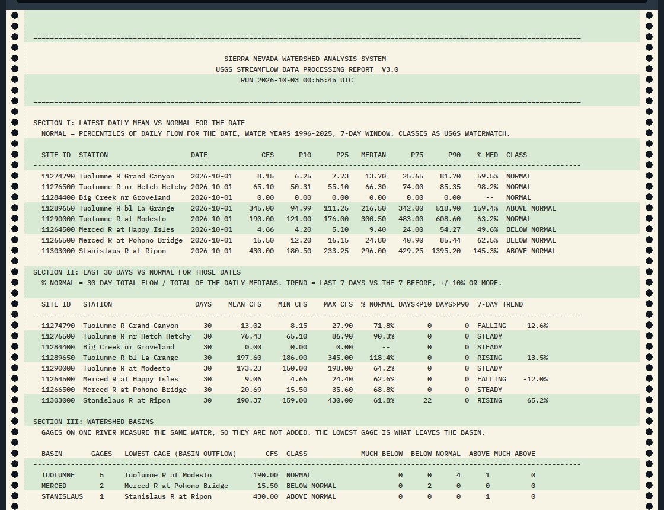Screen dimensions: 664x510
Task: Click 118.4% normal value in Section II
Action: point(382,358)
